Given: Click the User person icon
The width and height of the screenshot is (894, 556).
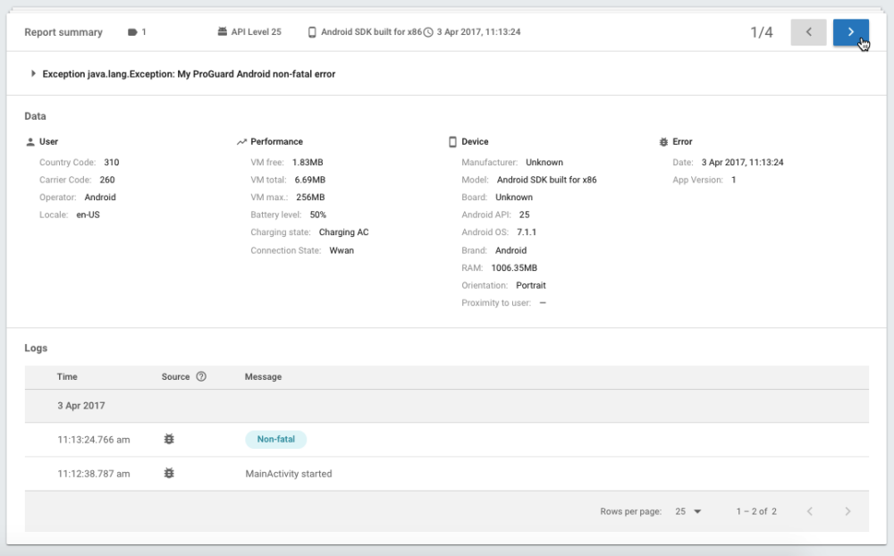Looking at the screenshot, I should (30, 142).
